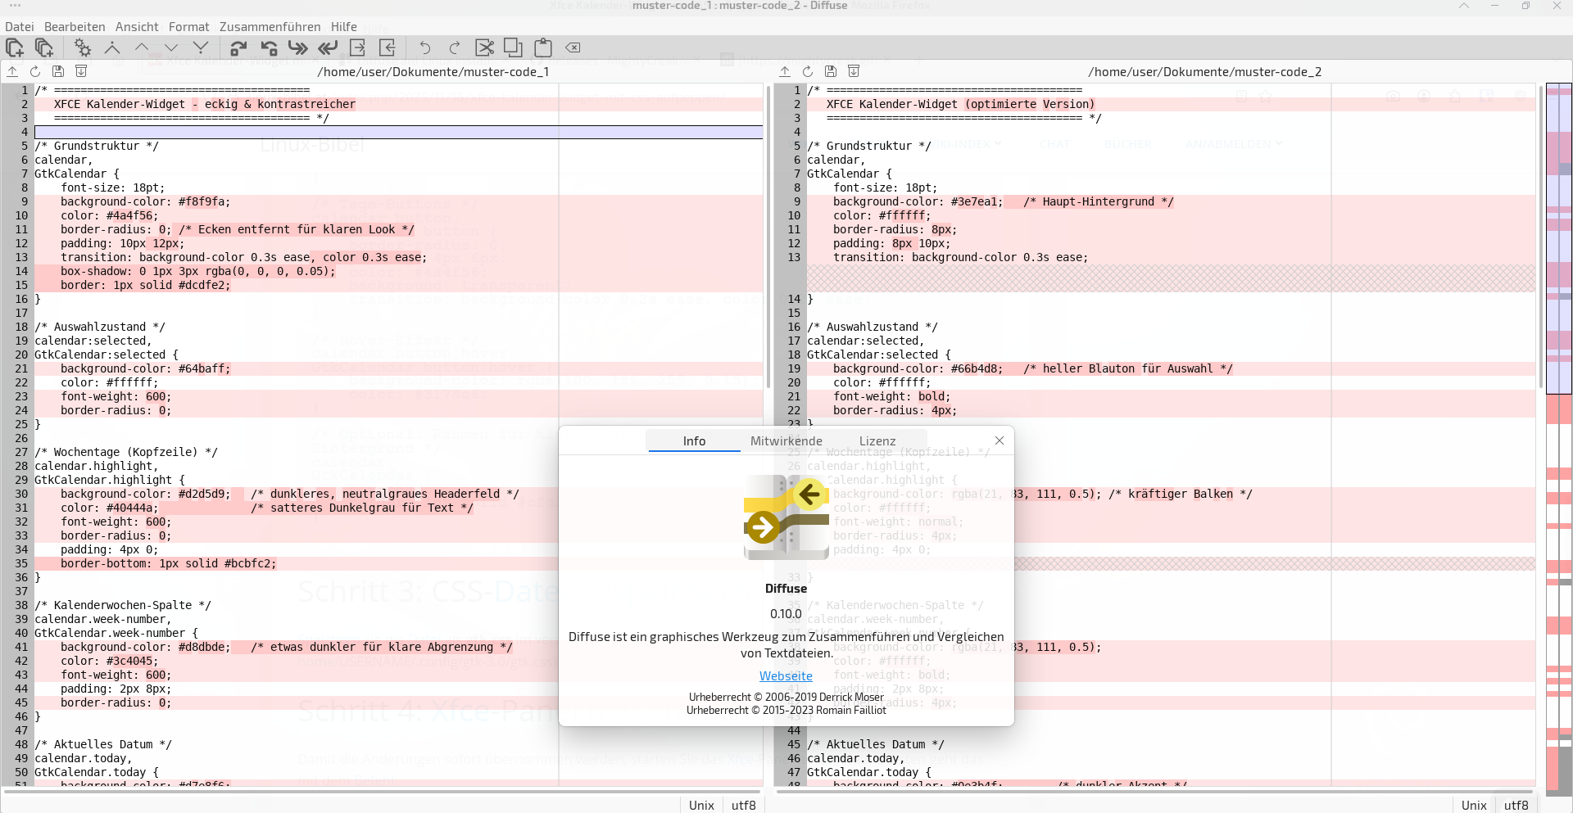1573x813 pixels.
Task: Click the new three-way merge icon
Action: [44, 47]
